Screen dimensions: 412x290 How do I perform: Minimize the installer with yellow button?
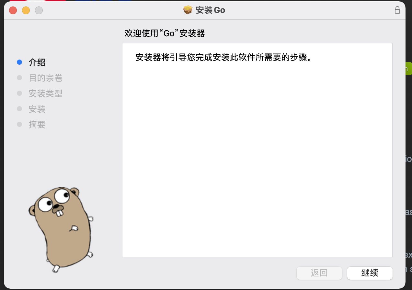click(26, 10)
